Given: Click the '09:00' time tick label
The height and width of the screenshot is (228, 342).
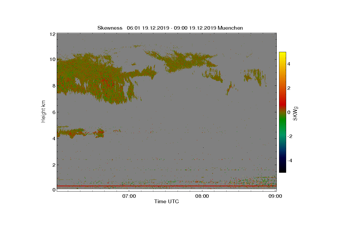Looking at the screenshot, I should pos(276,196).
